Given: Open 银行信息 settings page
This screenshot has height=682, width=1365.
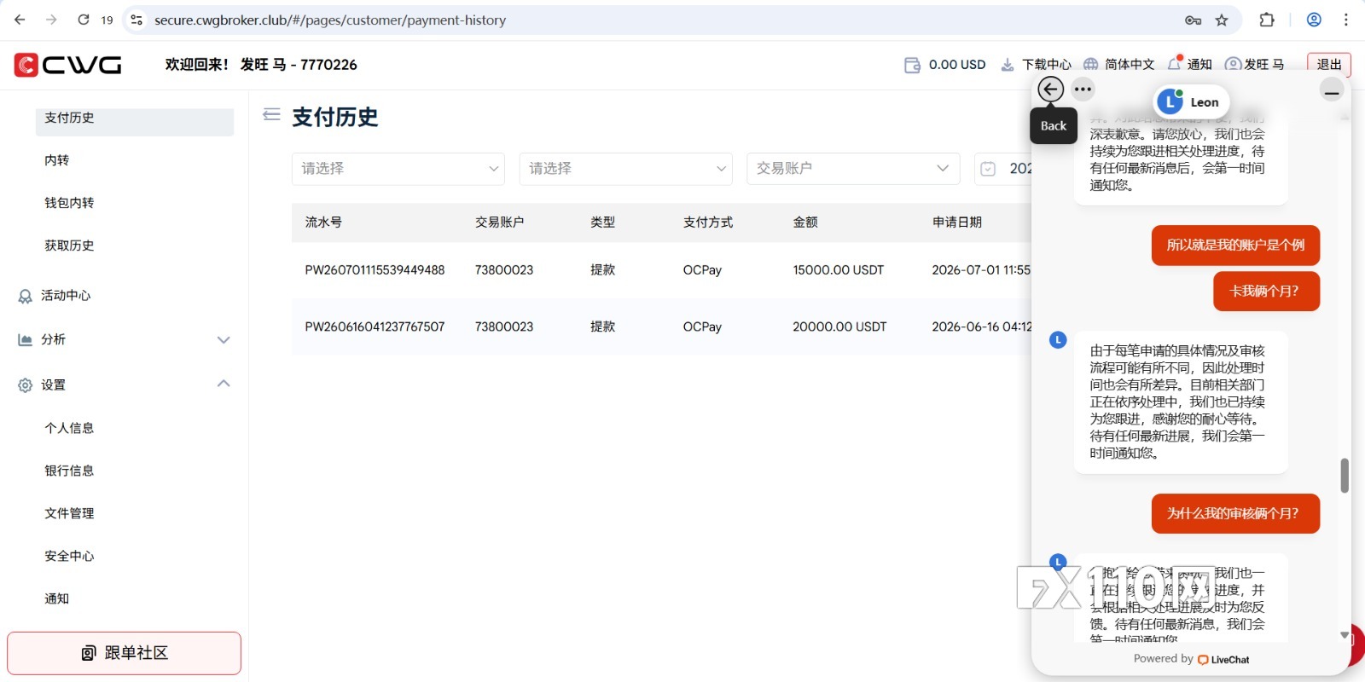Looking at the screenshot, I should point(69,471).
